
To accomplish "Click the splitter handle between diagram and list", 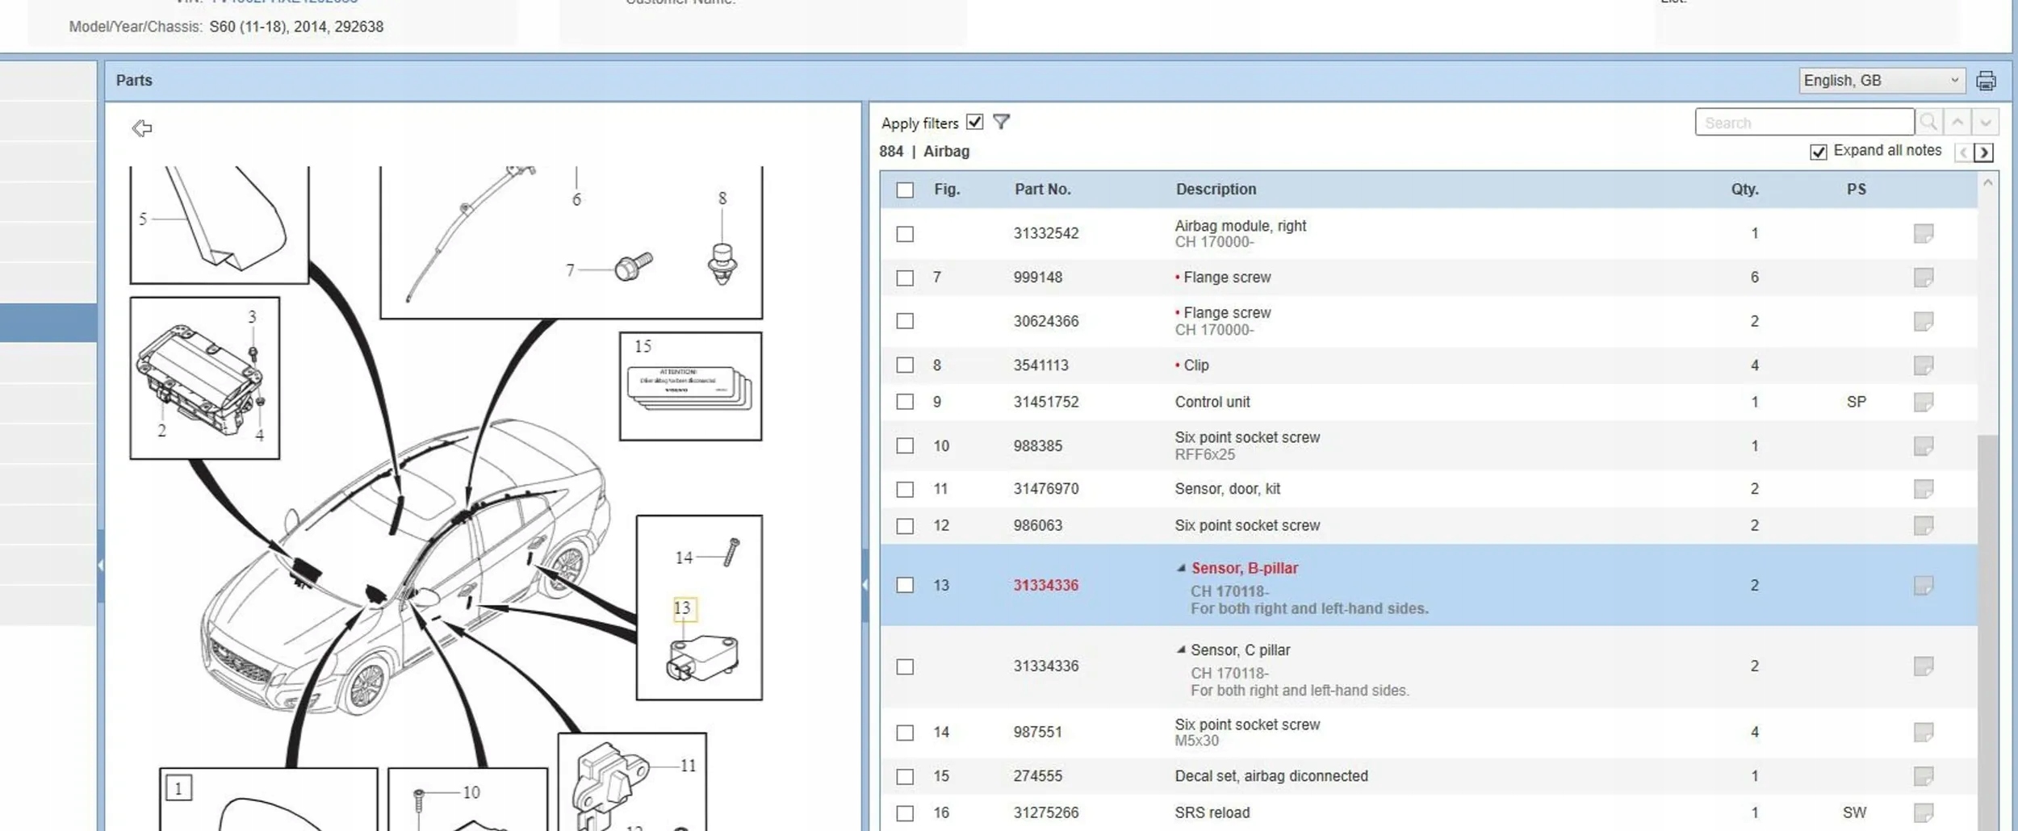I will (x=865, y=585).
